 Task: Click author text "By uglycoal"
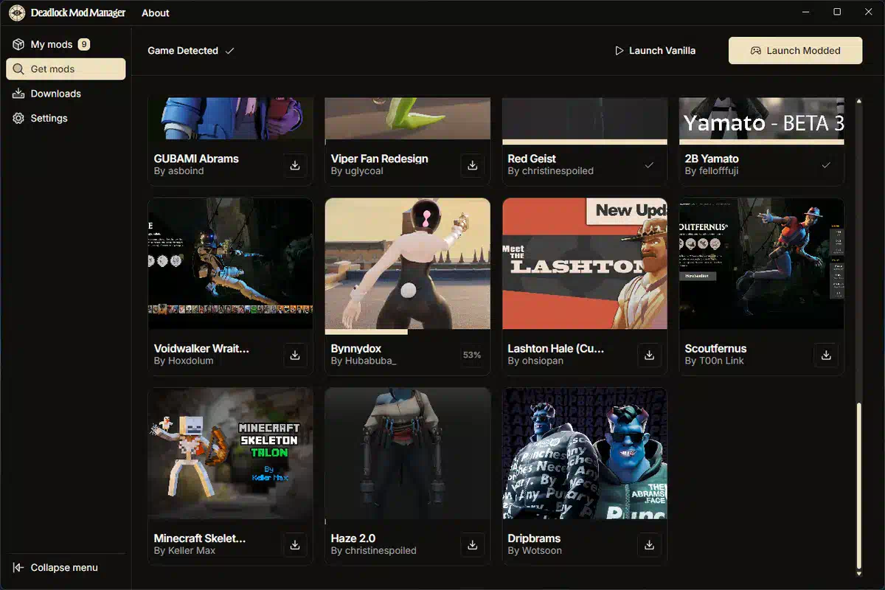pos(358,171)
